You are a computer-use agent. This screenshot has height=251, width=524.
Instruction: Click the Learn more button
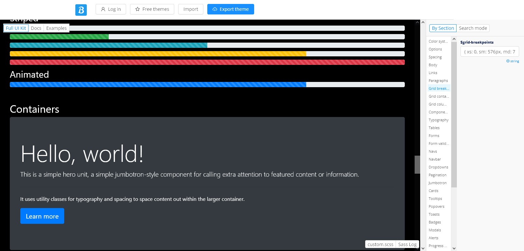click(42, 216)
